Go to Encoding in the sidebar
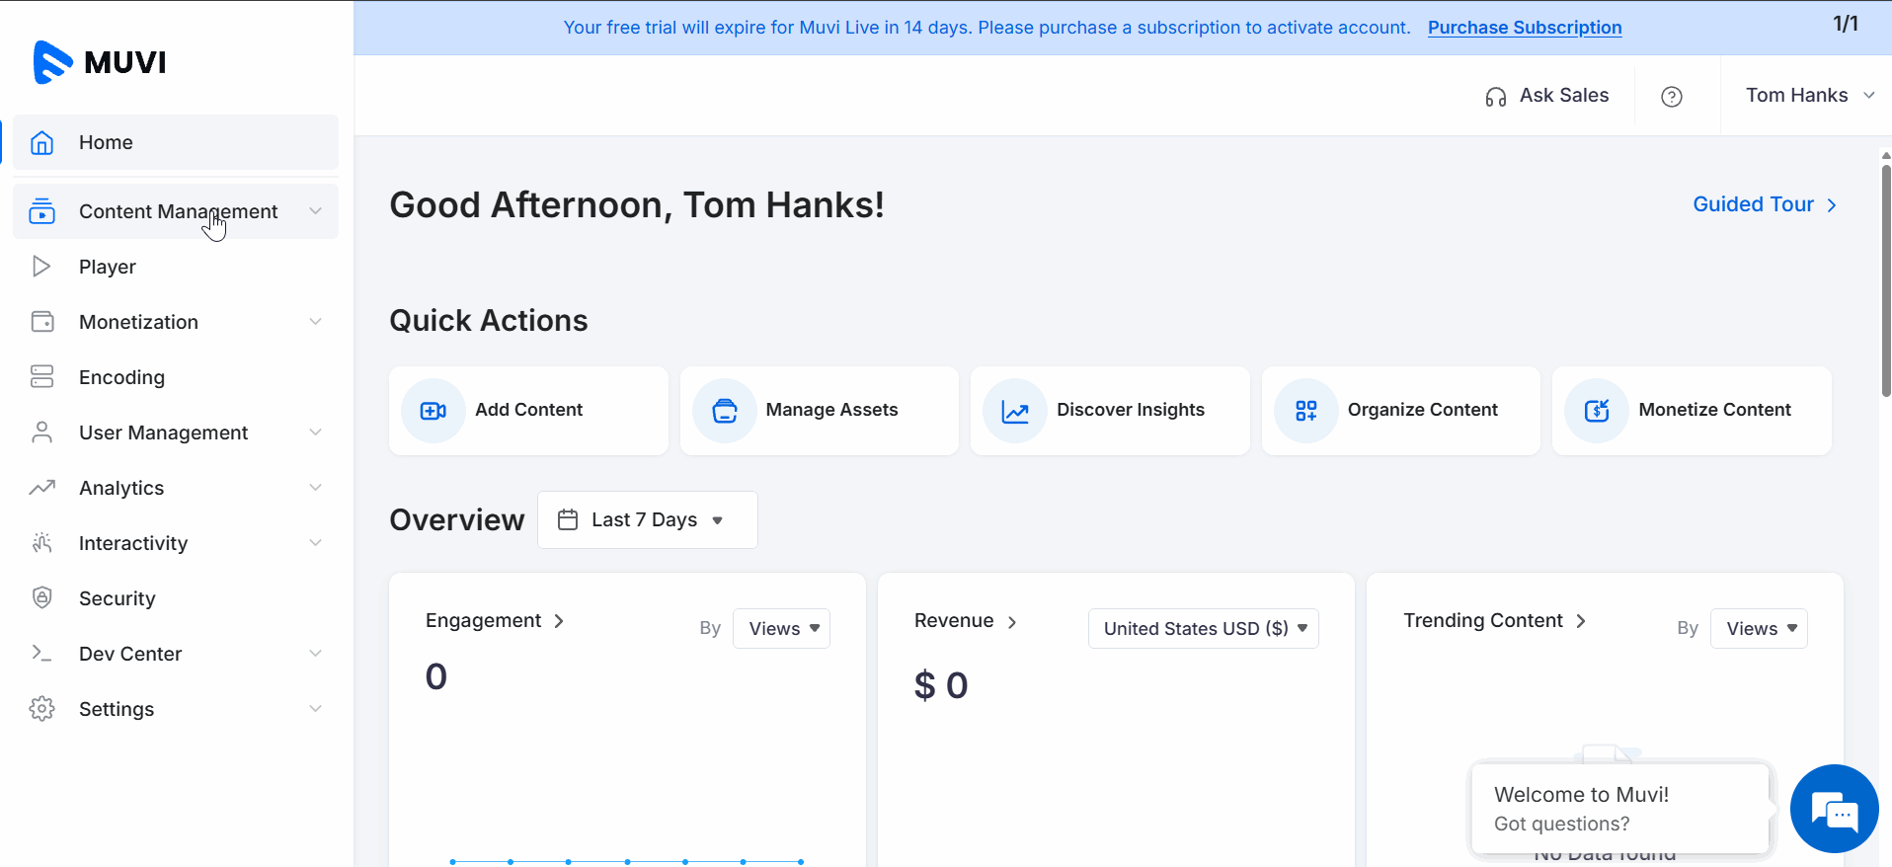This screenshot has height=867, width=1892. [121, 377]
